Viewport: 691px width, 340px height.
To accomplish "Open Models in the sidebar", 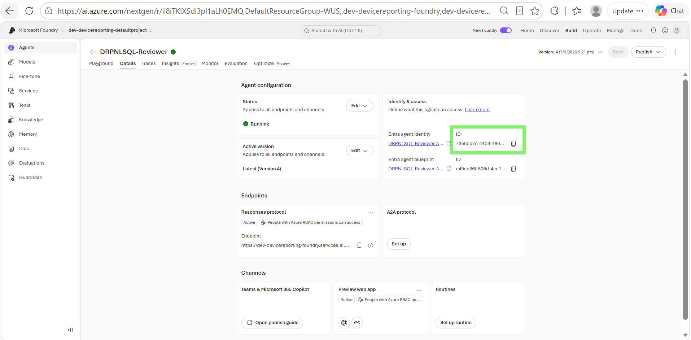I will pyautogui.click(x=40, y=62).
